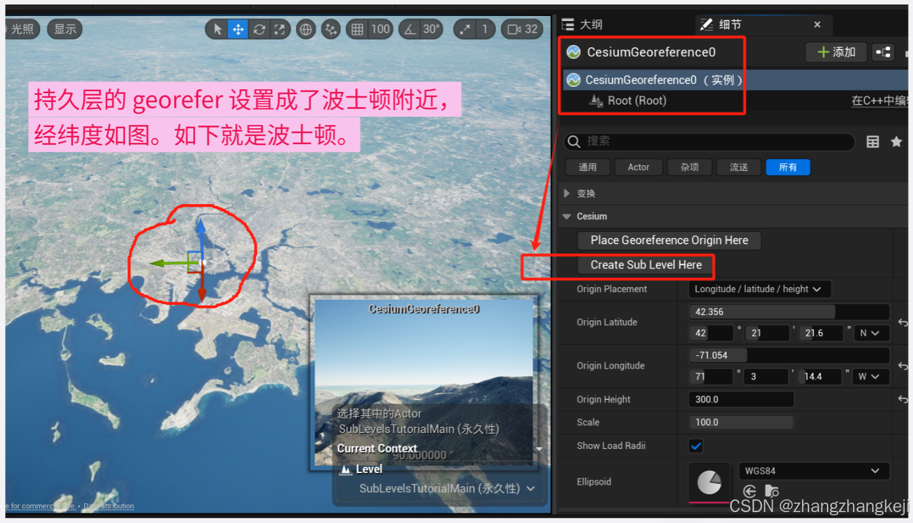Click Origin Height field 300.0

point(741,399)
